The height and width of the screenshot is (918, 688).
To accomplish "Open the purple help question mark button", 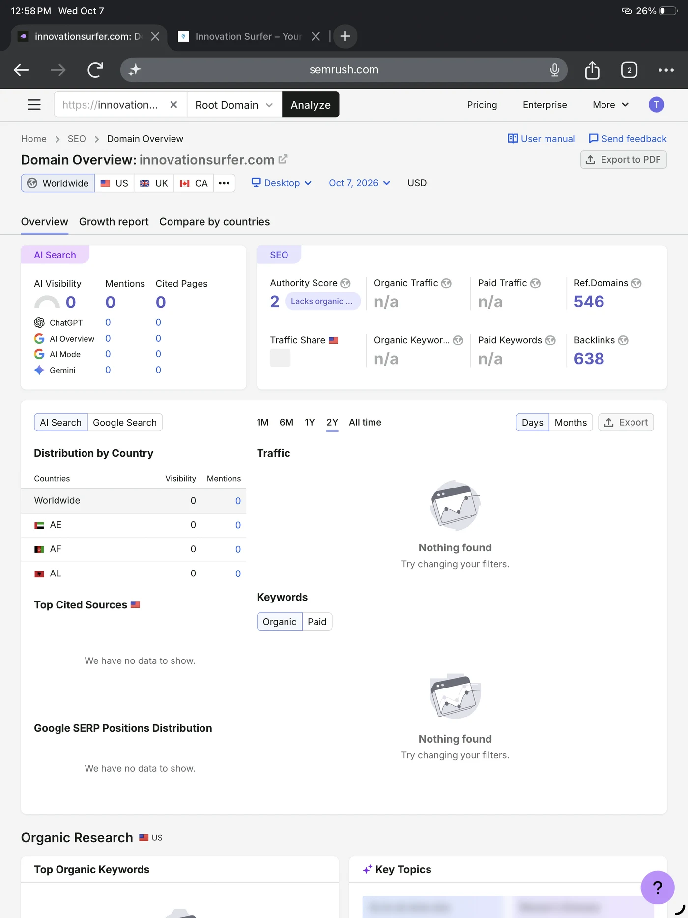I will pyautogui.click(x=657, y=887).
